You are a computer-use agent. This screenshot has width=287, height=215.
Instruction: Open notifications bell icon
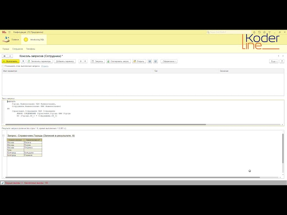pos(254,32)
